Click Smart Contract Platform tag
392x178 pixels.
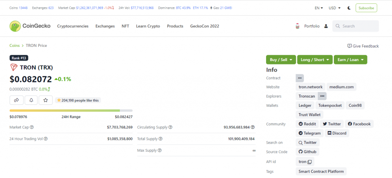pyautogui.click(x=321, y=171)
